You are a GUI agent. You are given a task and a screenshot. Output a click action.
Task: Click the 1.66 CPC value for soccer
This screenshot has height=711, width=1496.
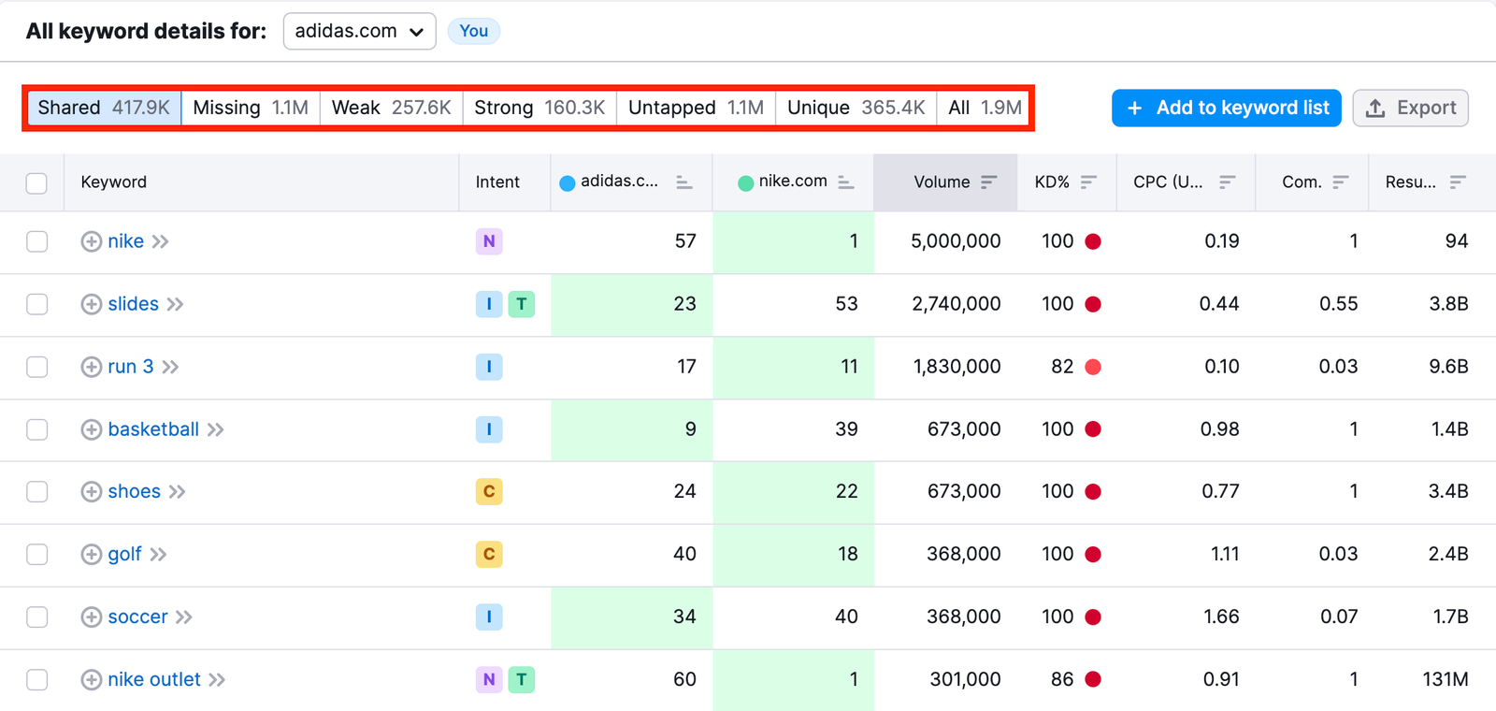click(x=1221, y=617)
